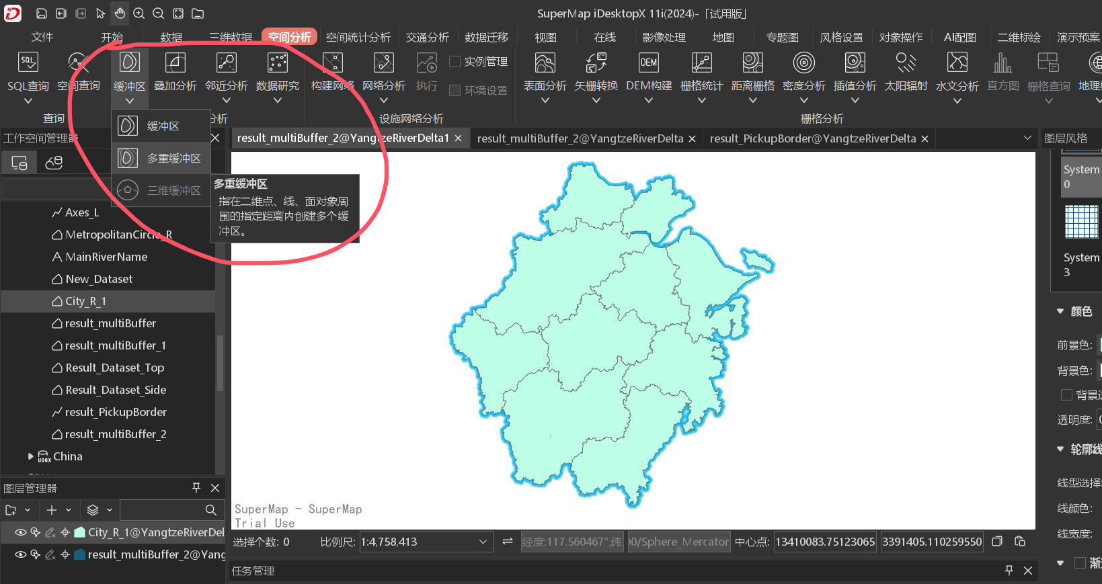This screenshot has width=1102, height=584.
Task: Click the 中心点 X coordinate field
Action: click(825, 542)
